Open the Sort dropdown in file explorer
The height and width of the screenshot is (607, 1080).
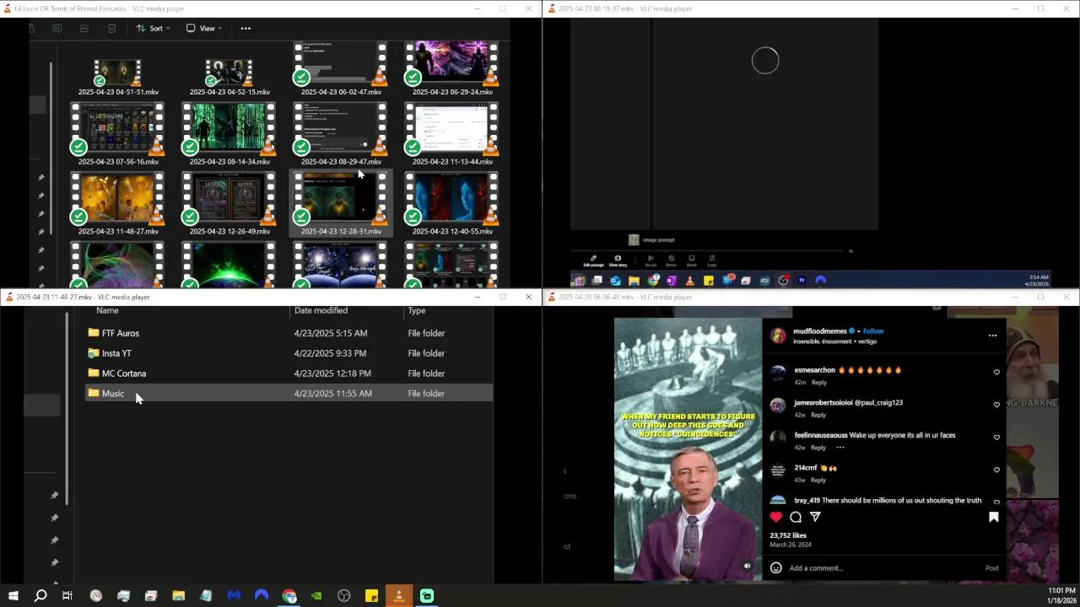[153, 29]
